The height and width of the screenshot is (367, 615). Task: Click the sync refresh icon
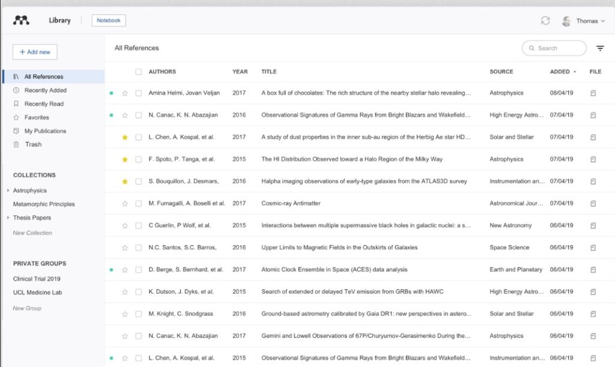click(x=545, y=20)
